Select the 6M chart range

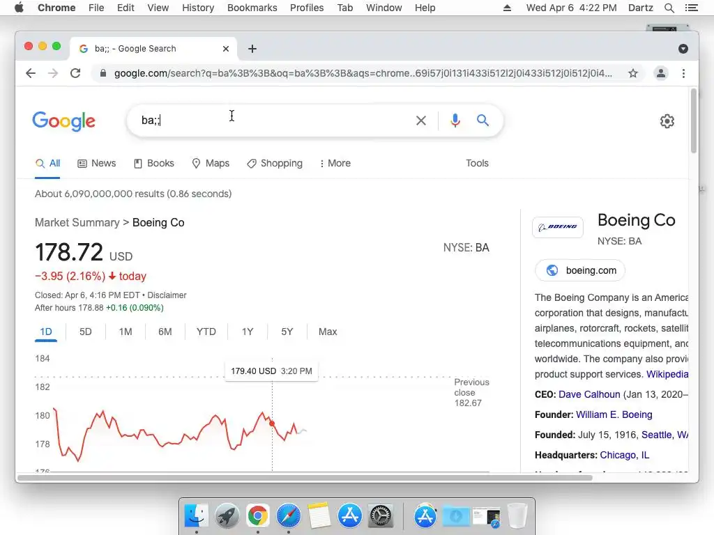point(165,332)
